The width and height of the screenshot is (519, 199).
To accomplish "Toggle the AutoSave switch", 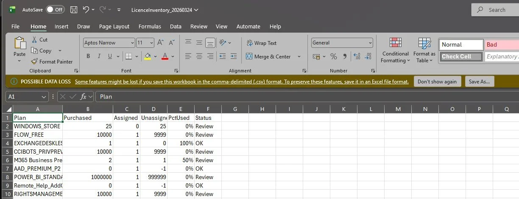I will 55,9.
